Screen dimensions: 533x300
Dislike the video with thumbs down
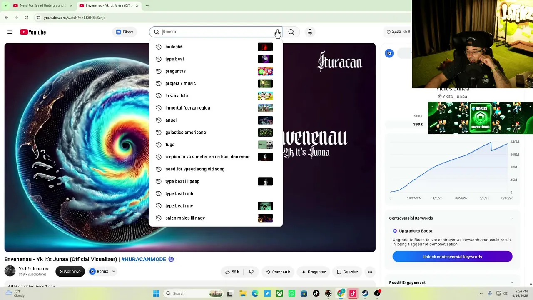tap(251, 272)
